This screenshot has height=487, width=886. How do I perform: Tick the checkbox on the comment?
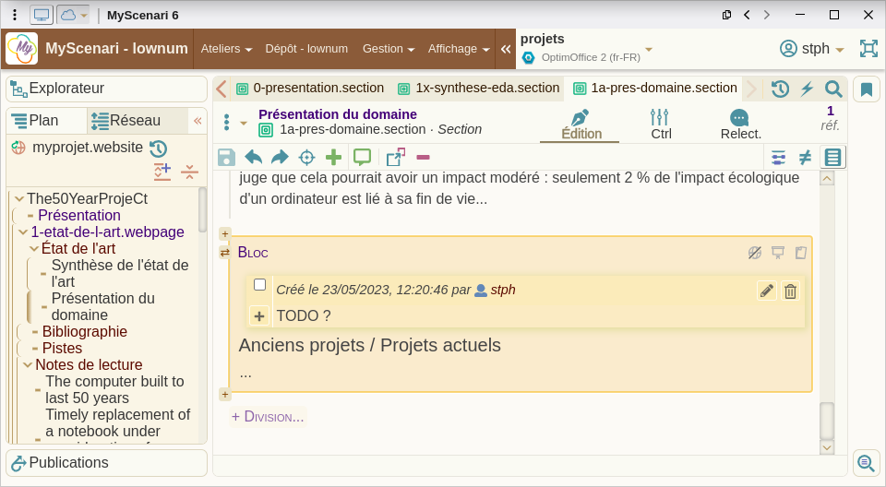(x=260, y=285)
